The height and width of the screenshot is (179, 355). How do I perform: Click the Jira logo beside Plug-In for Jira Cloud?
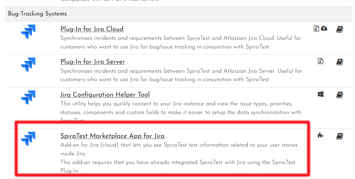28,31
